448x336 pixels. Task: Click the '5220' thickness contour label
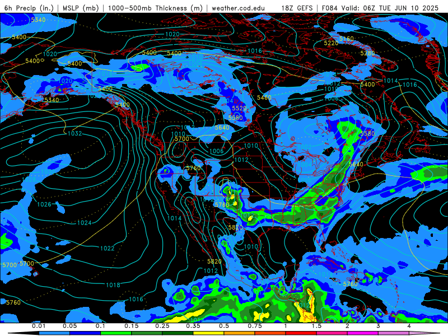tap(331, 43)
